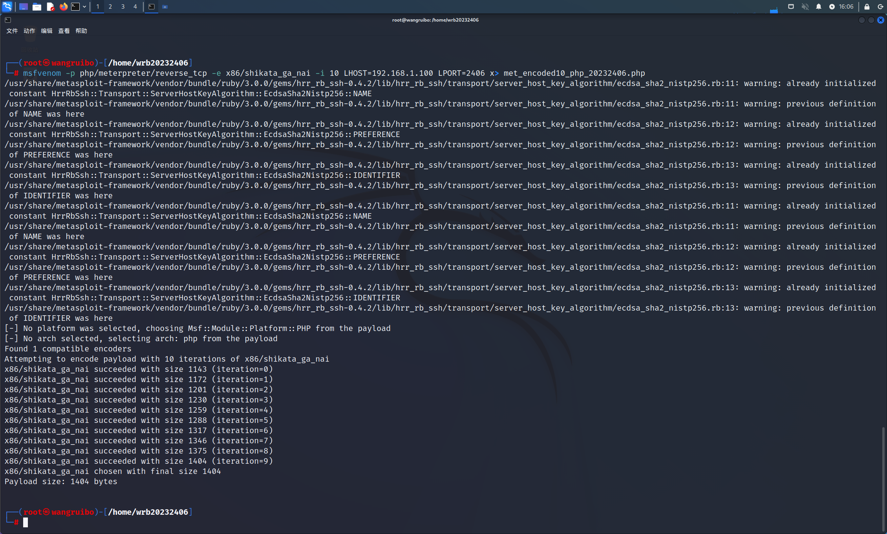Screen dimensions: 887x534
Task: Lock the screen with padlock icon
Action: pos(867,7)
